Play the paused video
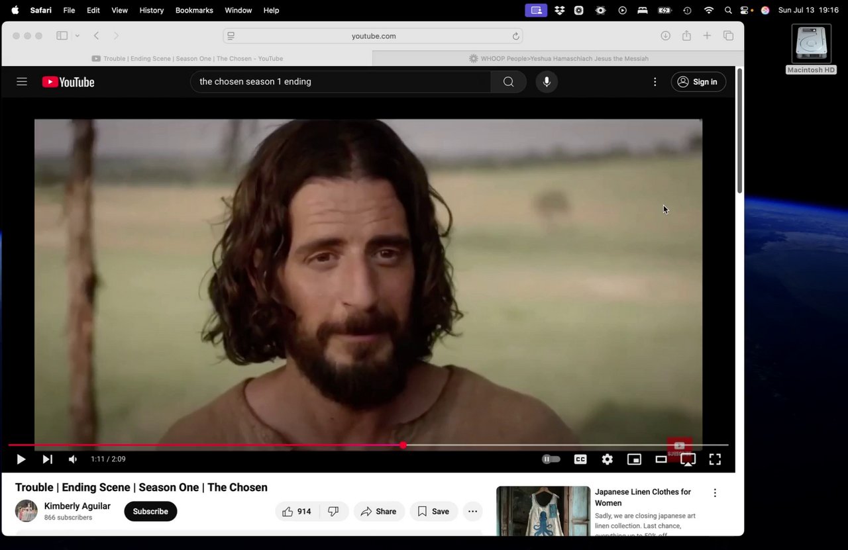The height and width of the screenshot is (550, 848). (21, 459)
